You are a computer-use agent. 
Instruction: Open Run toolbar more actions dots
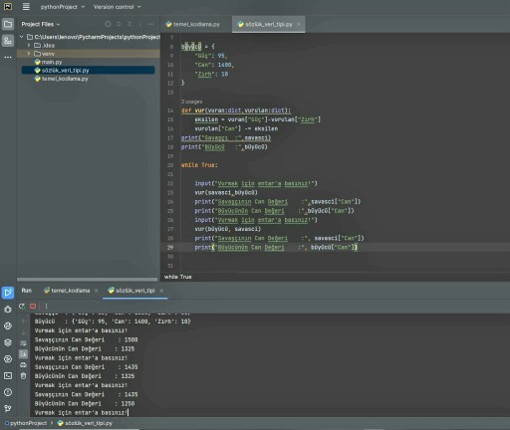tap(46, 307)
